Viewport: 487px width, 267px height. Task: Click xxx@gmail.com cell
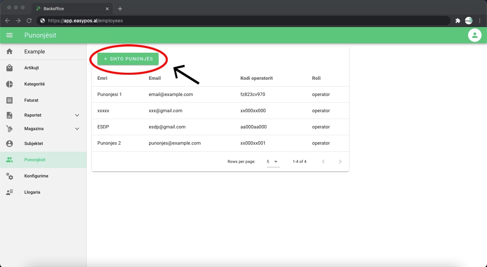pyautogui.click(x=166, y=111)
